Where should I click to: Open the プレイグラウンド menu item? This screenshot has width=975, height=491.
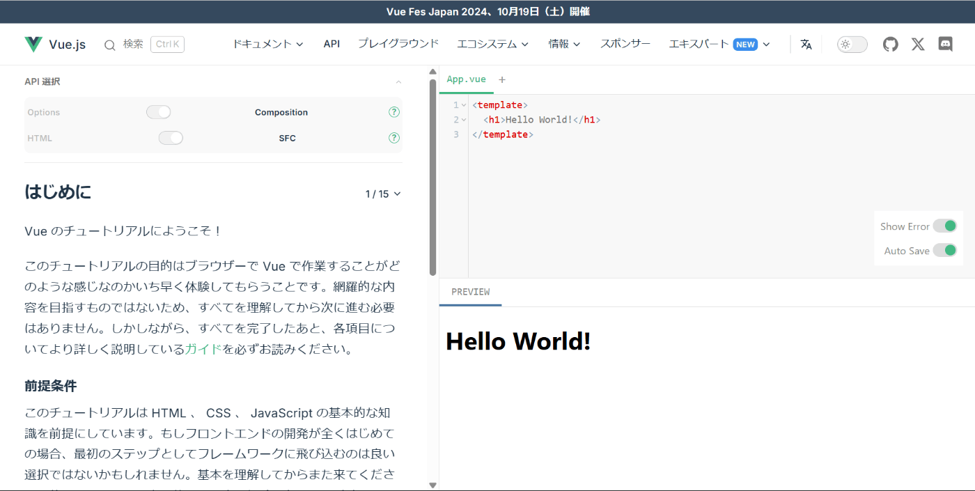click(398, 44)
